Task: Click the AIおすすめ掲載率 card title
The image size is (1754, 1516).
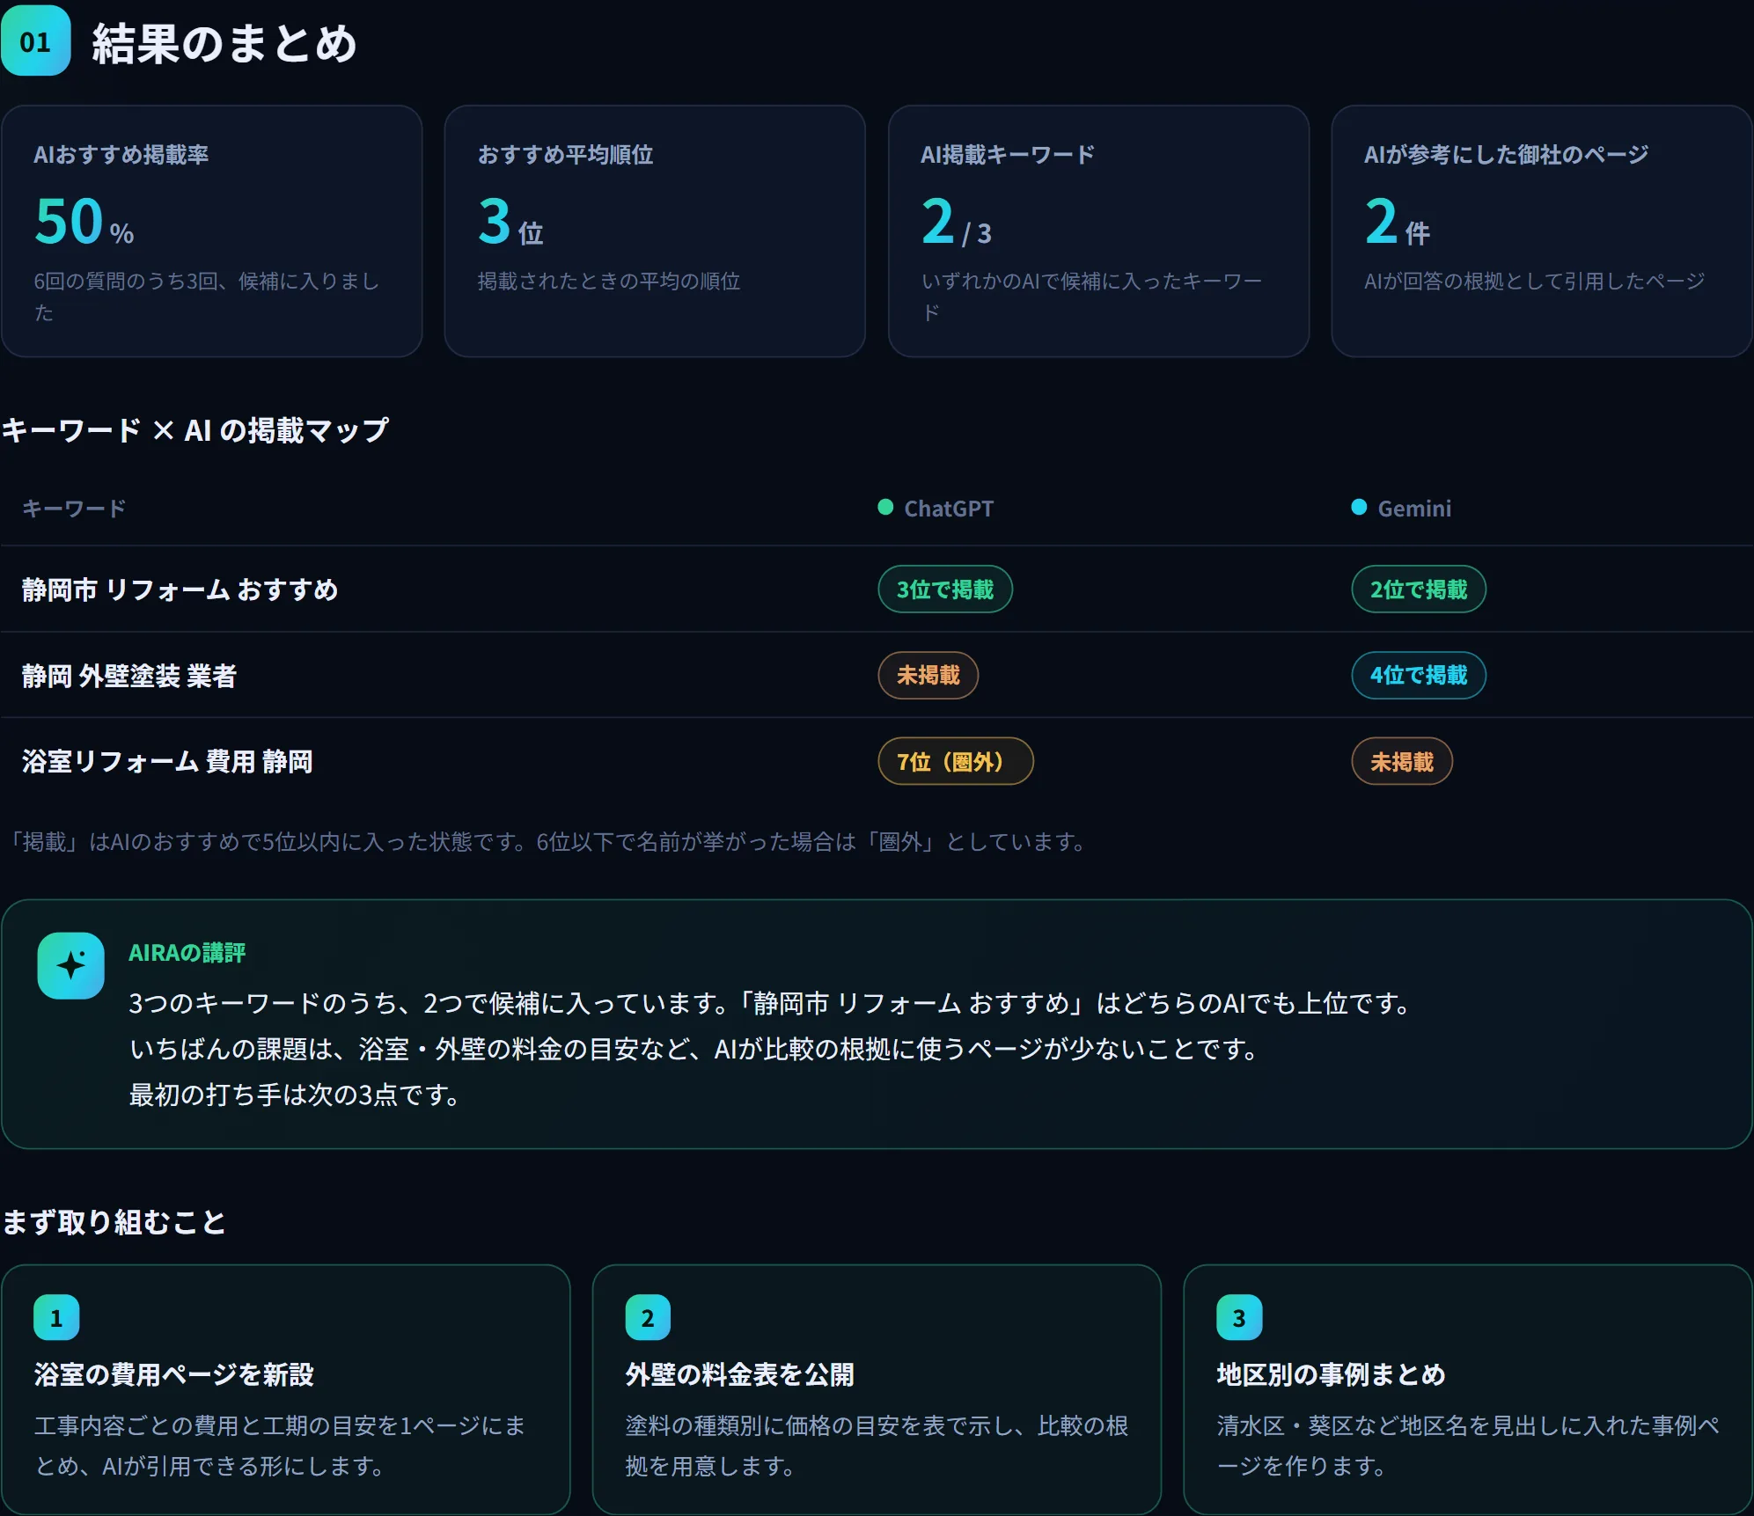Action: (121, 155)
